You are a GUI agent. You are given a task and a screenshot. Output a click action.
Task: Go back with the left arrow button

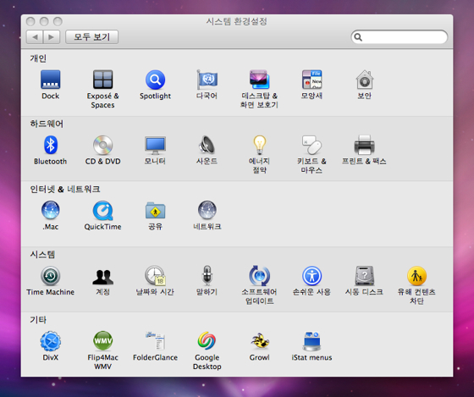tap(35, 37)
